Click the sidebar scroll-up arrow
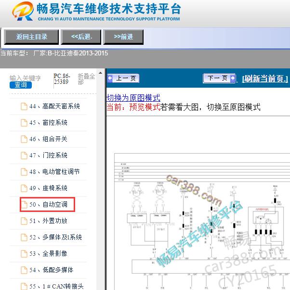The image size is (290, 290). [x=100, y=73]
